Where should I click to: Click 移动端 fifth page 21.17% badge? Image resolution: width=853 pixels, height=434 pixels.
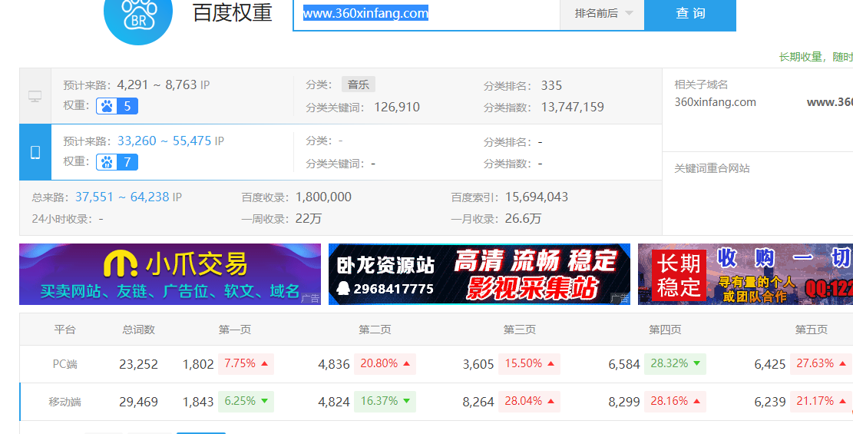[x=821, y=401]
